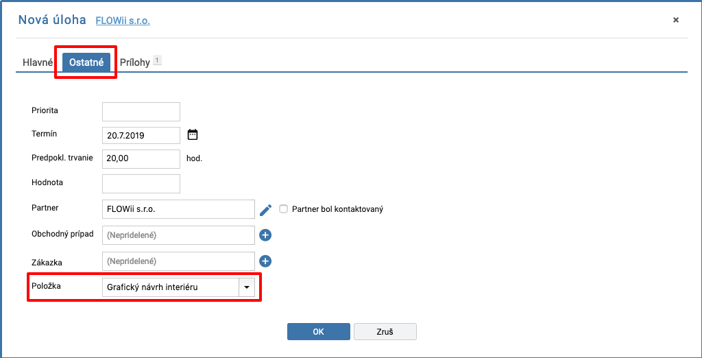Add new Obchodný prípad with plus icon
702x358 pixels.
(265, 235)
